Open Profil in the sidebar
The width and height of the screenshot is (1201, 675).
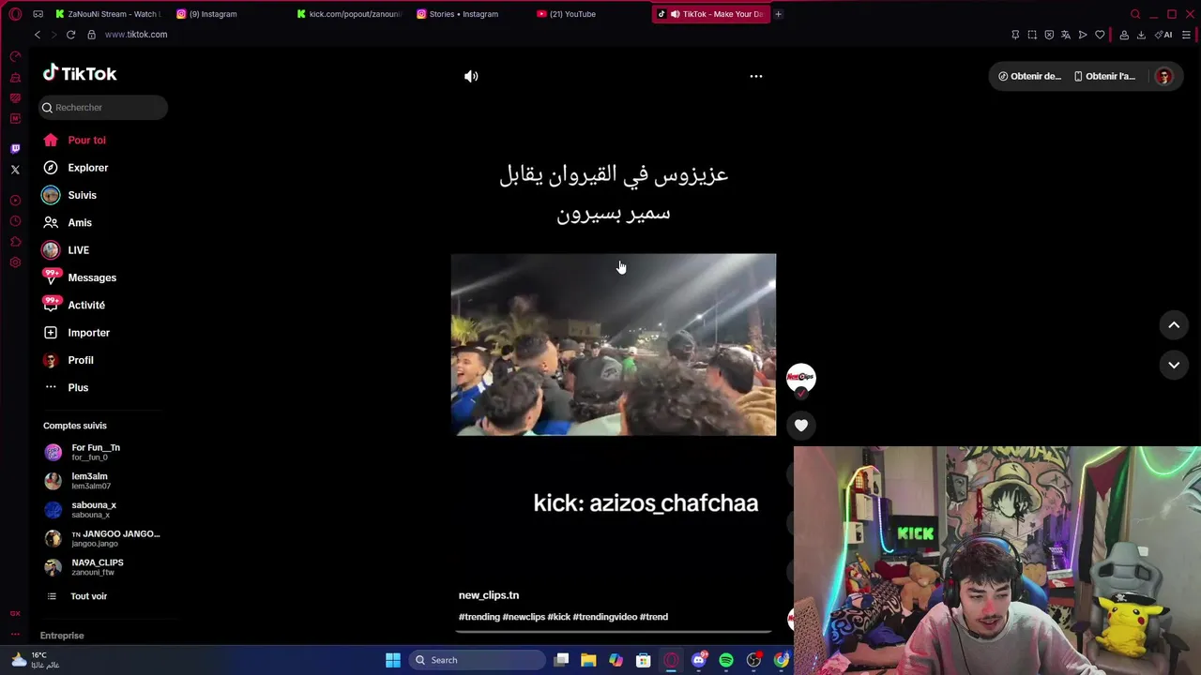tap(68, 360)
